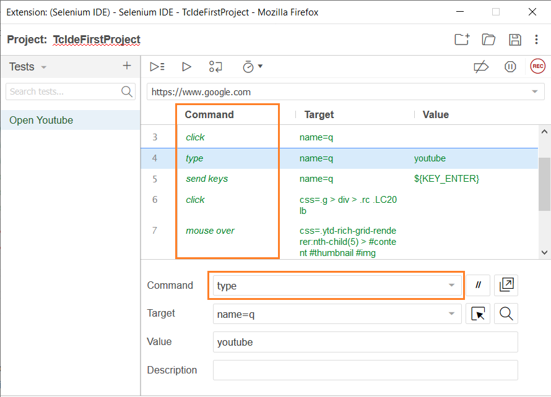Image resolution: width=551 pixels, height=397 pixels.
Task: Click the Value field containing youtube
Action: click(365, 342)
